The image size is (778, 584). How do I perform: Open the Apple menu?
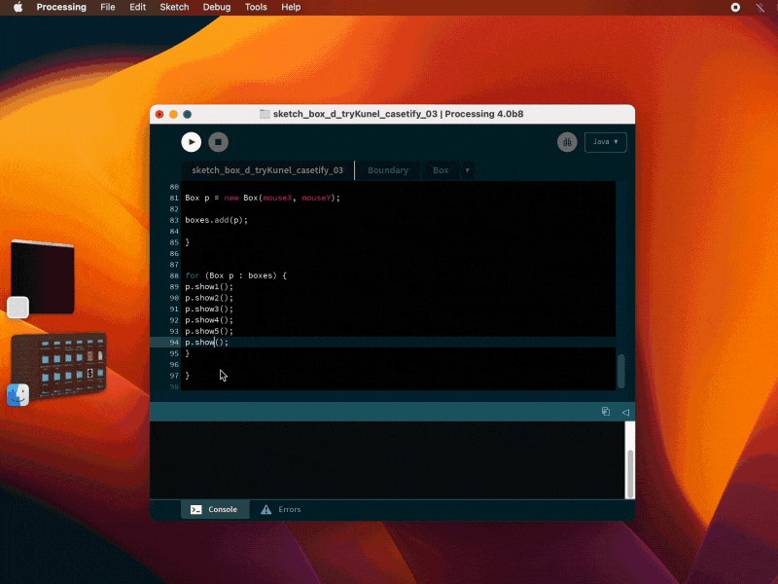pos(18,7)
